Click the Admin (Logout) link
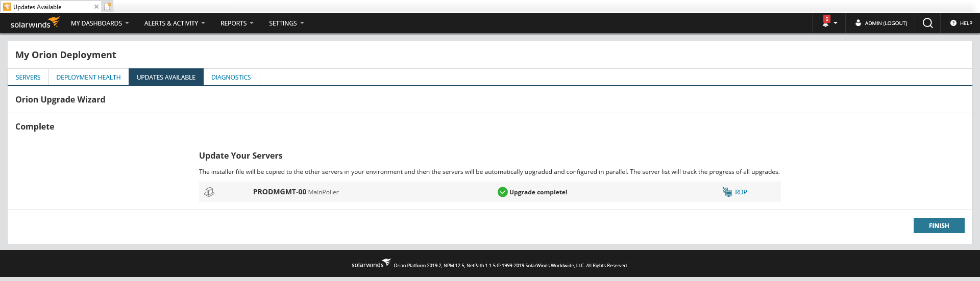Image resolution: width=980 pixels, height=281 pixels. [x=886, y=23]
